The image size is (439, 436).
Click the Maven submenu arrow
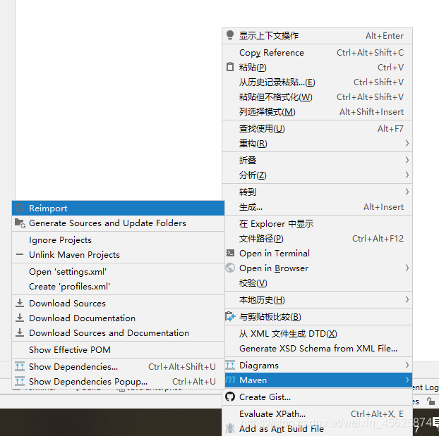(407, 380)
